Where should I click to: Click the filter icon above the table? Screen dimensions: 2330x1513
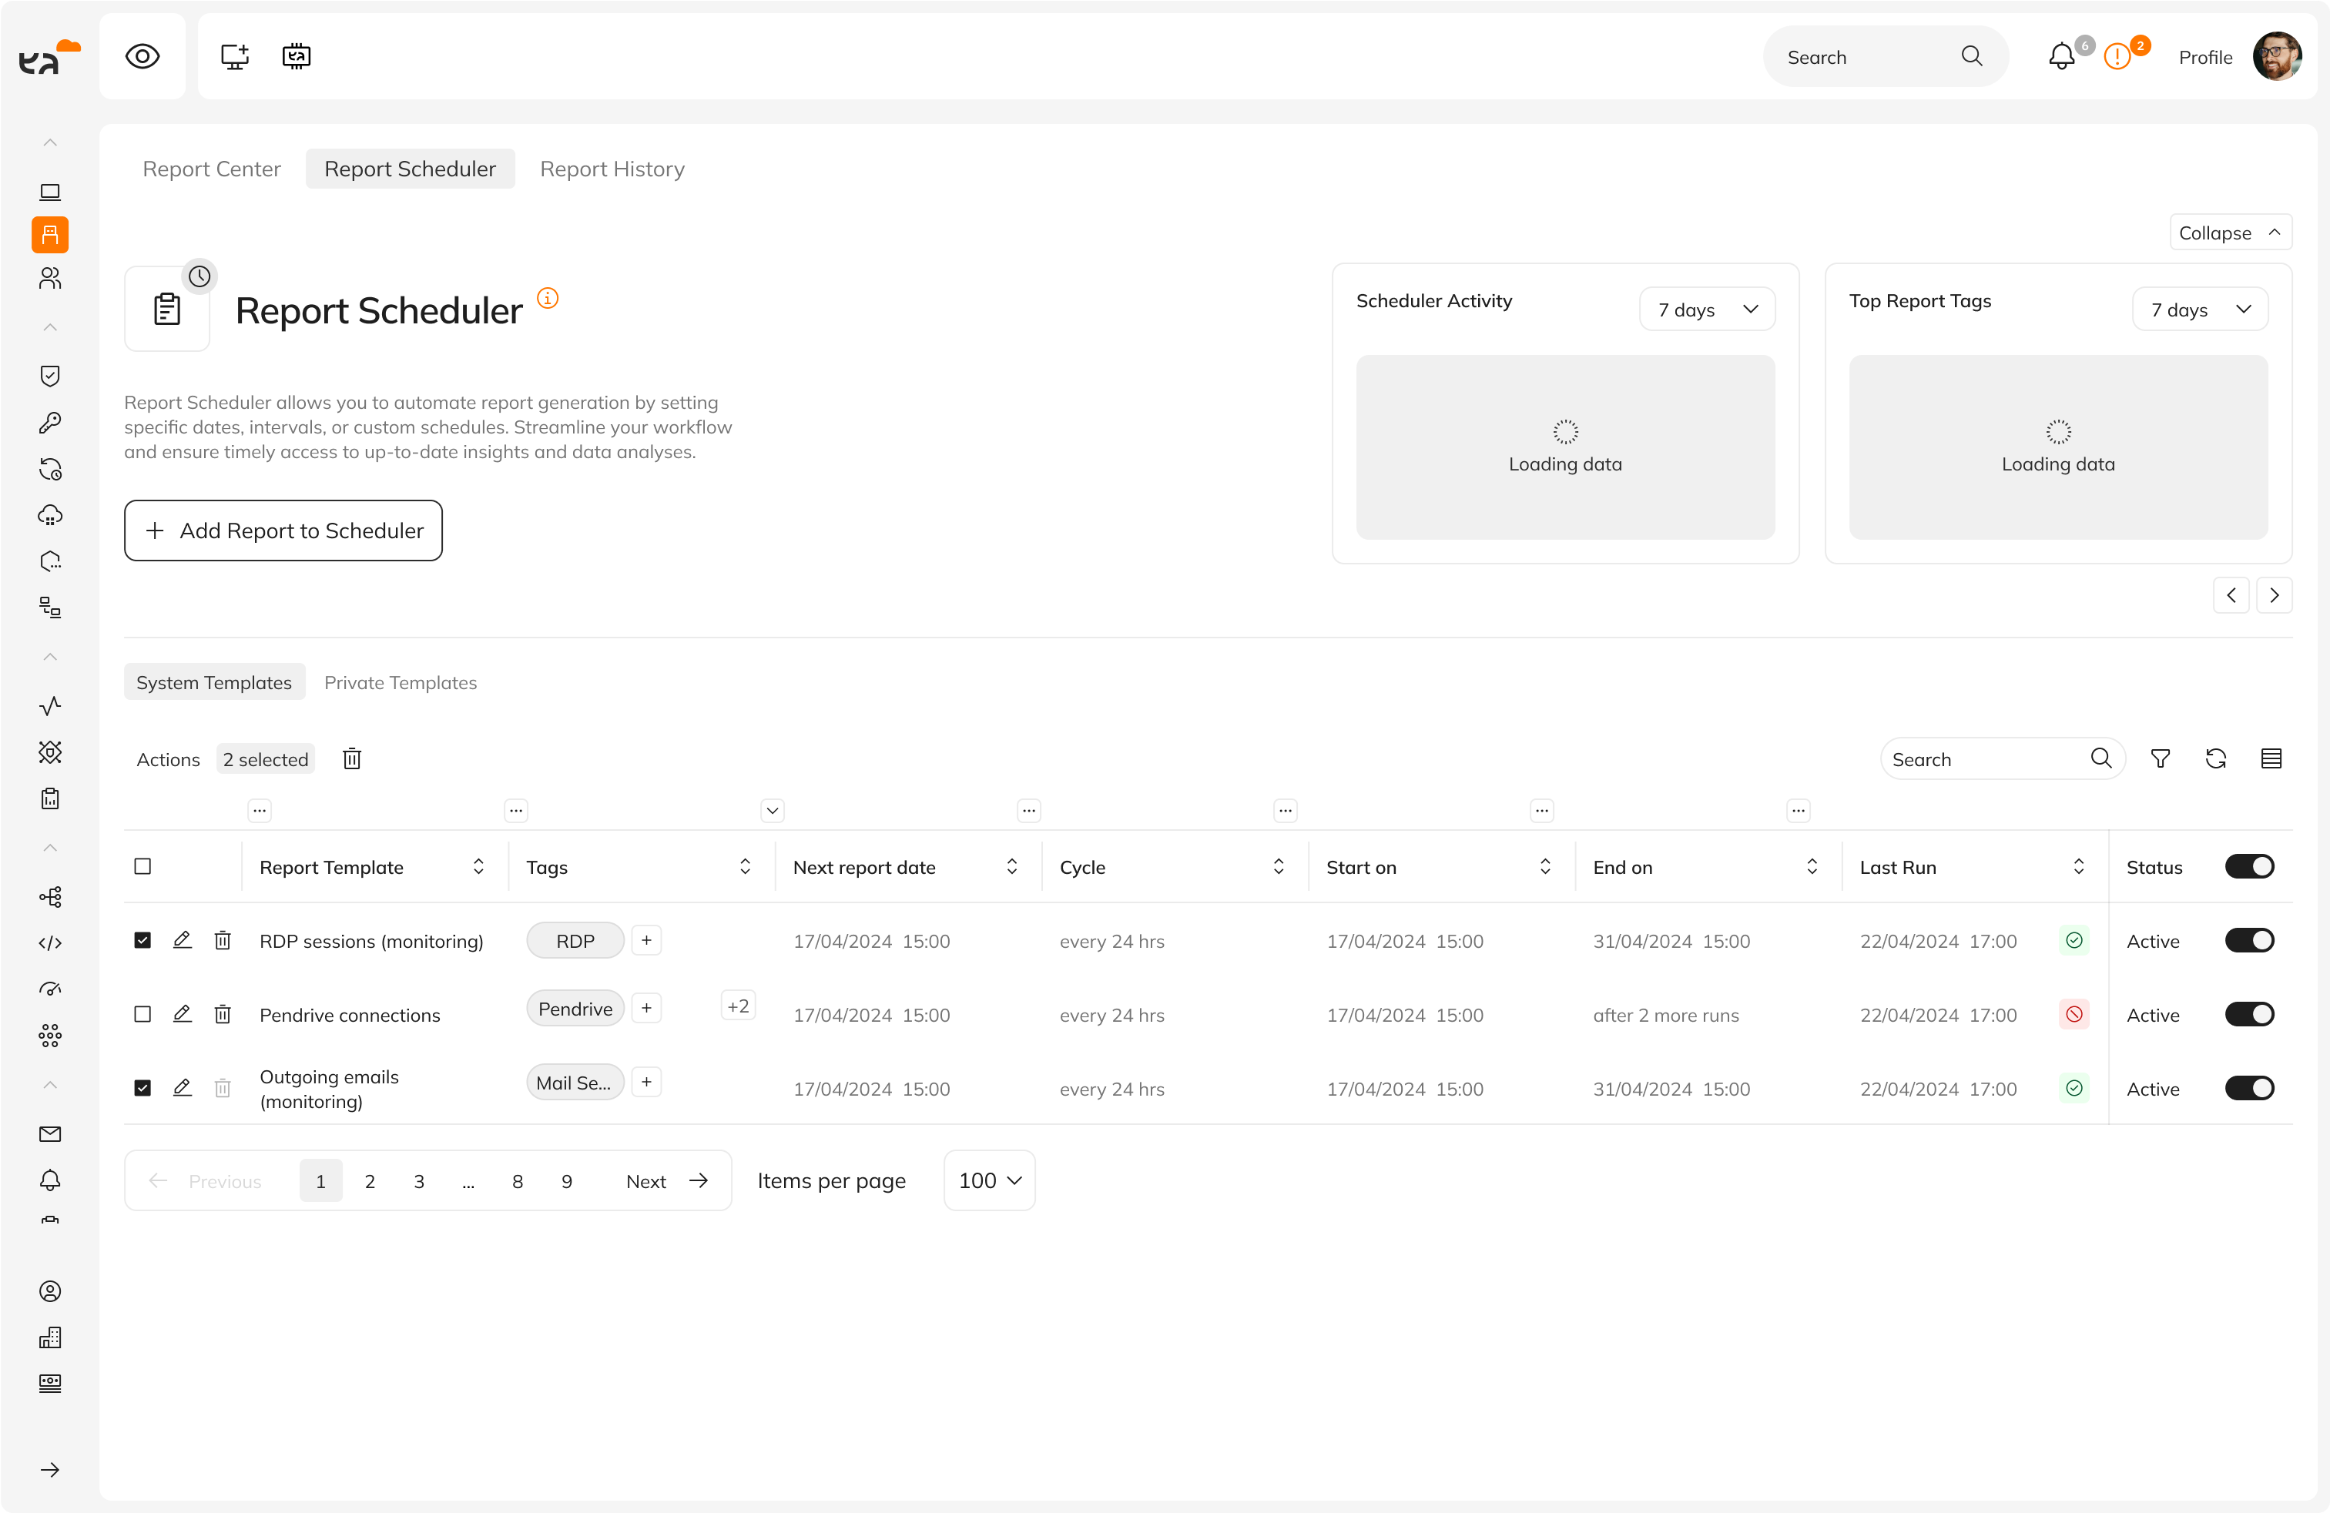click(2160, 758)
